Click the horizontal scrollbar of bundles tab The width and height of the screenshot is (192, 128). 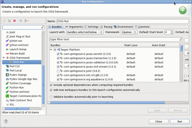tap(107, 102)
